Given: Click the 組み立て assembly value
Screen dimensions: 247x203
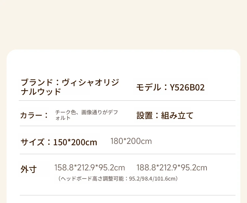Looking at the screenshot, I should [177, 116].
